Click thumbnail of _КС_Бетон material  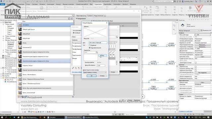coord(20,25)
